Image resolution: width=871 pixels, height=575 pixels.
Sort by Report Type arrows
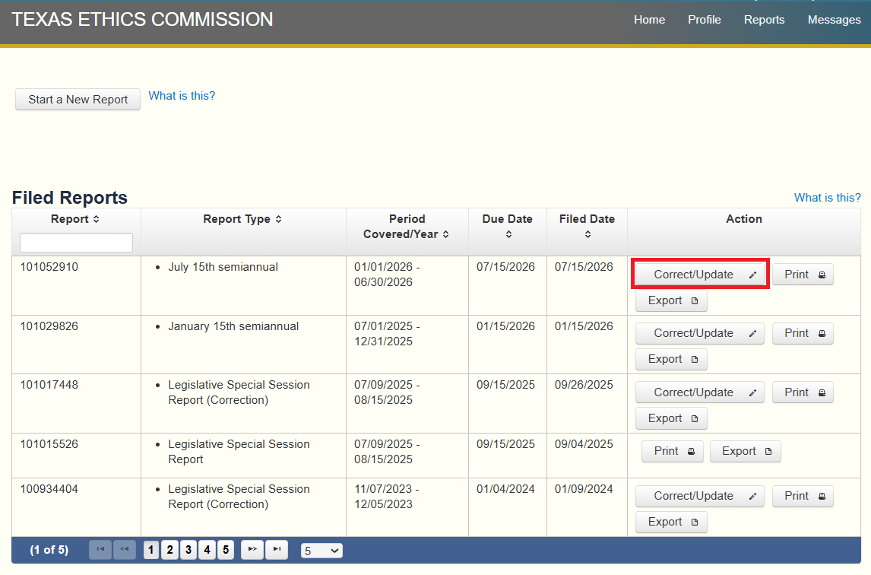pos(279,219)
